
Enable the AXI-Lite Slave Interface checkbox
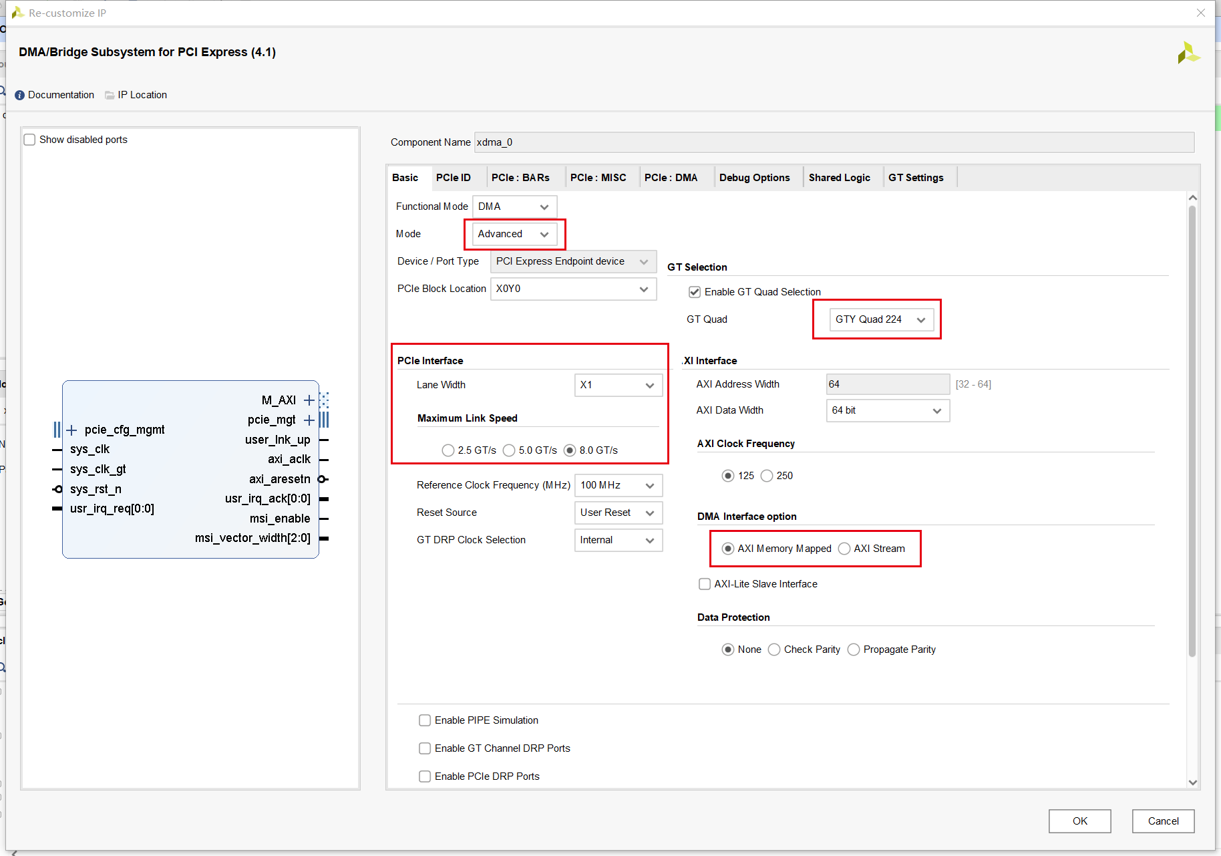705,584
